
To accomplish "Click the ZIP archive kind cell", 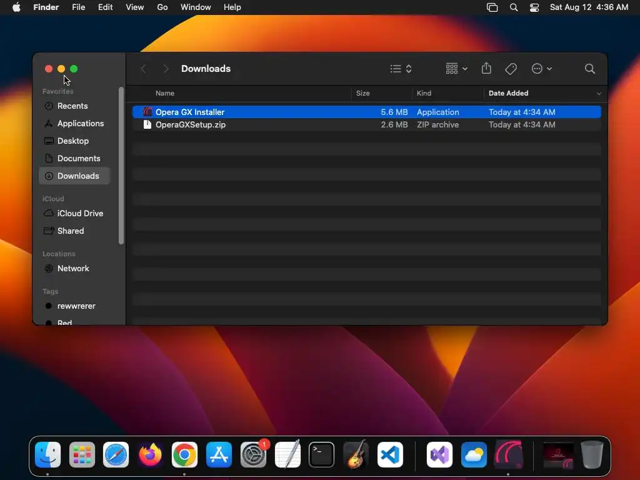I will (x=437, y=125).
